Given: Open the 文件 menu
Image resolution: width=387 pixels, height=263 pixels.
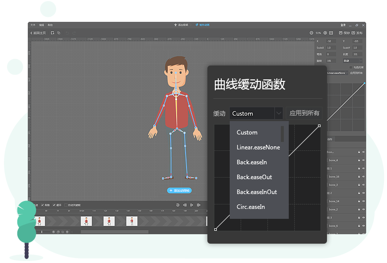Looking at the screenshot, I should pos(33,25).
